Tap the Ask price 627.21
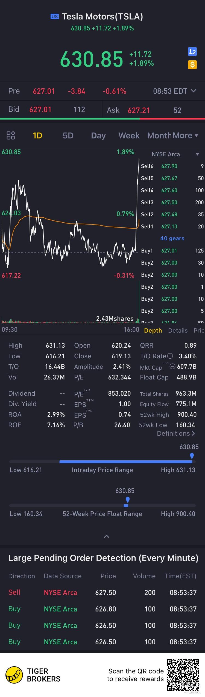 coord(139,110)
